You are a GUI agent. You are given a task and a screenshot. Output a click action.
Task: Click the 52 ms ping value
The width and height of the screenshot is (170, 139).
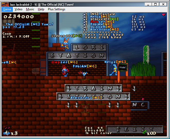(138, 16)
